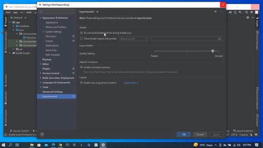
Task: Select File Colors settings
Action: coord(51,36)
